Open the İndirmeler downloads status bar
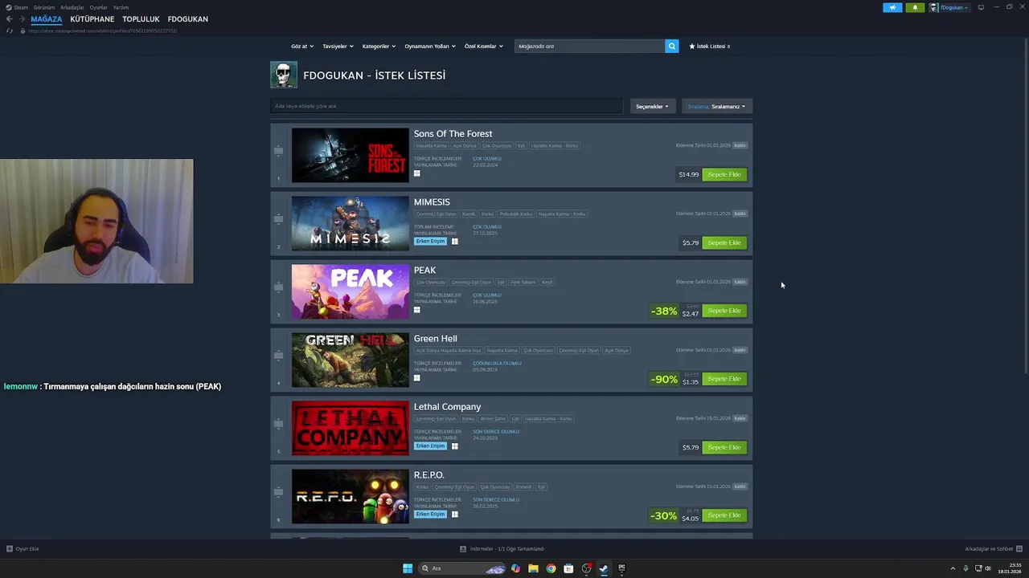This screenshot has height=578, width=1029. [502, 549]
